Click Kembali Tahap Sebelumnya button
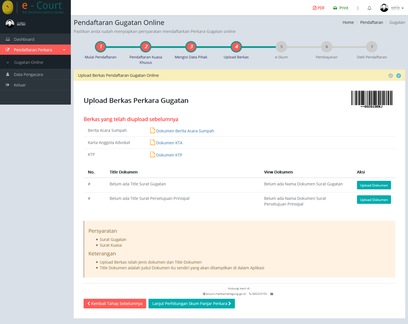 click(115, 304)
